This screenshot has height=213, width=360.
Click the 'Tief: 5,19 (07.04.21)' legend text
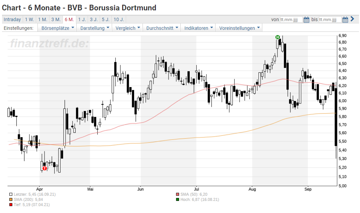(32, 205)
